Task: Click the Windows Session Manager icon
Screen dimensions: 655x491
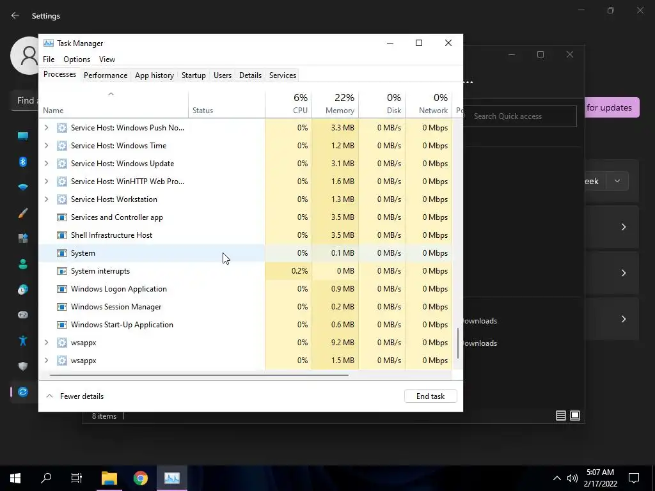Action: (x=62, y=307)
